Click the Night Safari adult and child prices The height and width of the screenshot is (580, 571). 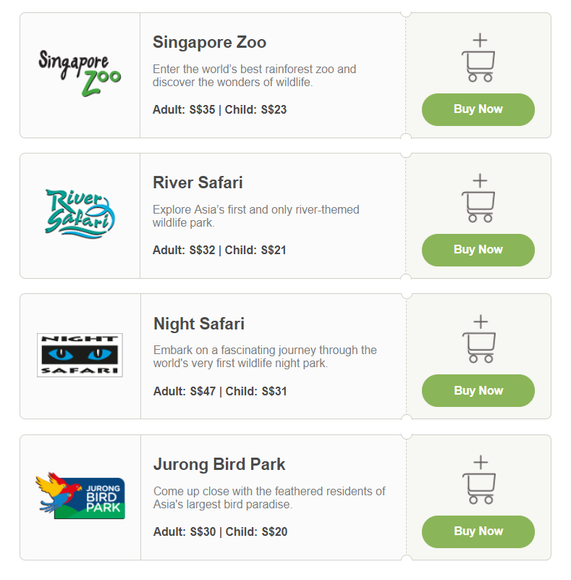click(x=220, y=391)
